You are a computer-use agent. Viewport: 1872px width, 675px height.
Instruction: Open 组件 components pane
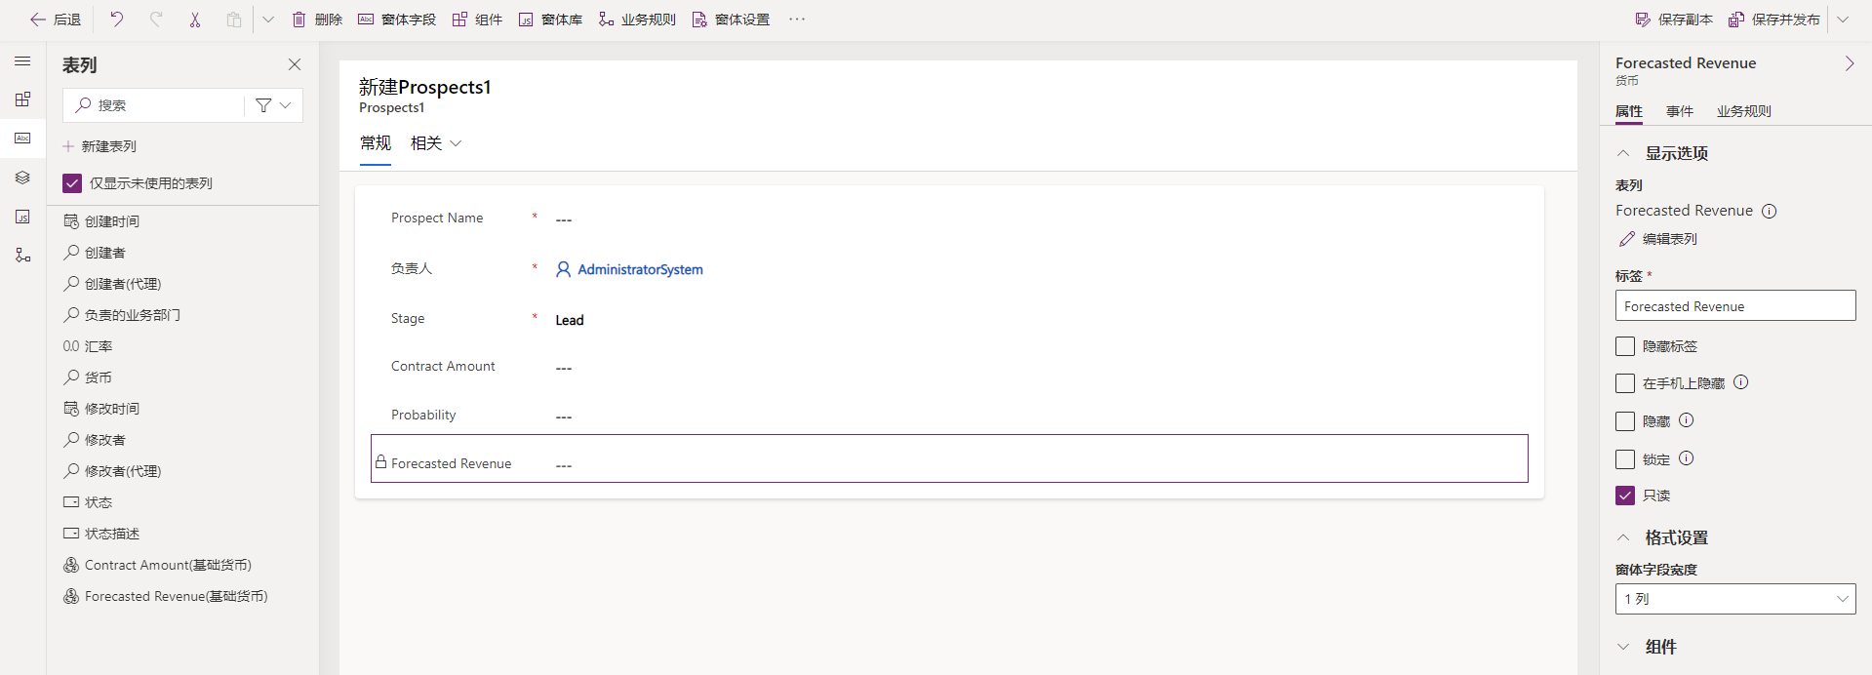click(x=477, y=20)
